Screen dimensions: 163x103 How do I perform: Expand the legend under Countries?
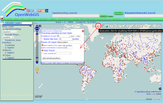tap(6, 48)
